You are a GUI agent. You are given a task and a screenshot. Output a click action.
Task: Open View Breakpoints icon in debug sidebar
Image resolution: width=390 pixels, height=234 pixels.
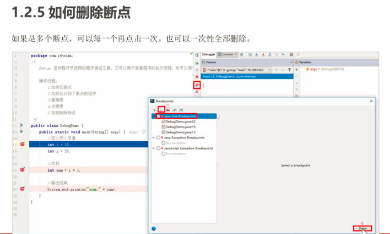(x=197, y=85)
